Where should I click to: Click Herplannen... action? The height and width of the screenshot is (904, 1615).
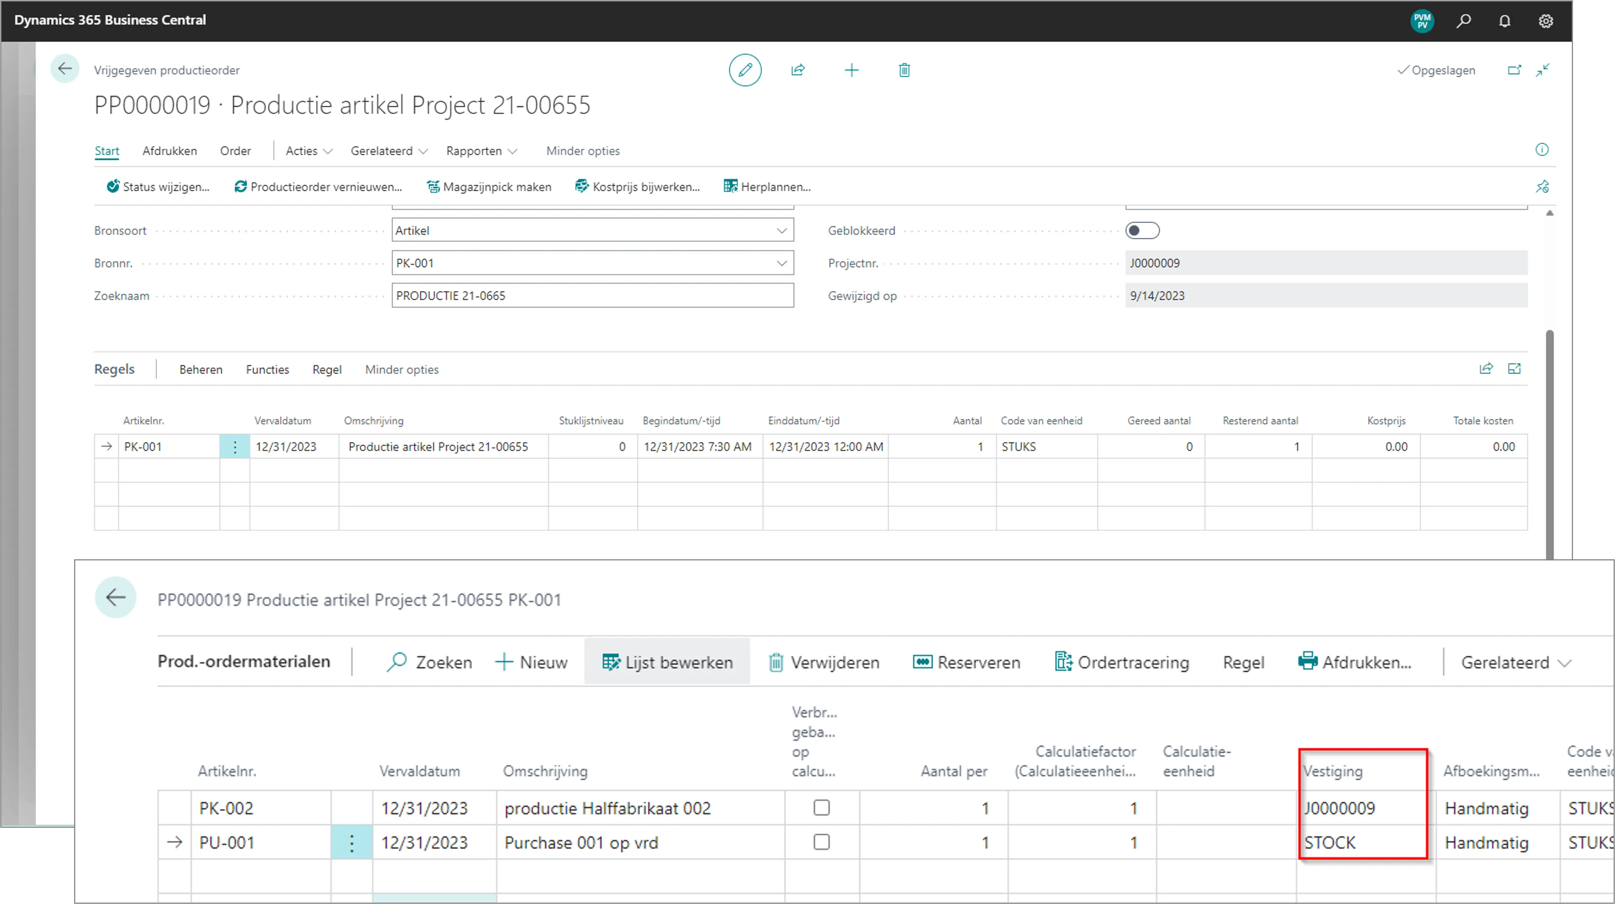(767, 187)
